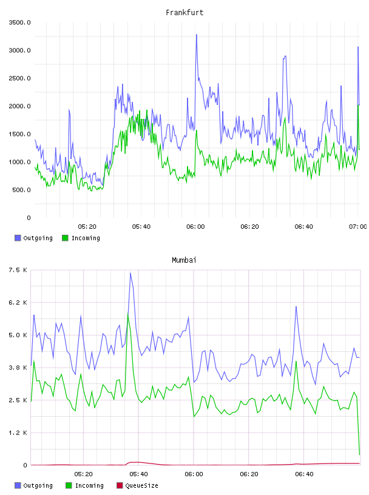The height and width of the screenshot is (495, 369).
Task: Click the 3000.0 y-axis label in Frankfurt chart
Action: [20, 50]
